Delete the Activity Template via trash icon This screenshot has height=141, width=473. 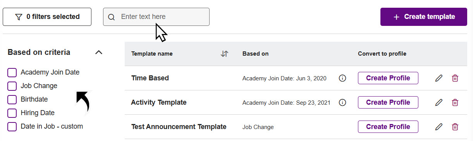(455, 103)
